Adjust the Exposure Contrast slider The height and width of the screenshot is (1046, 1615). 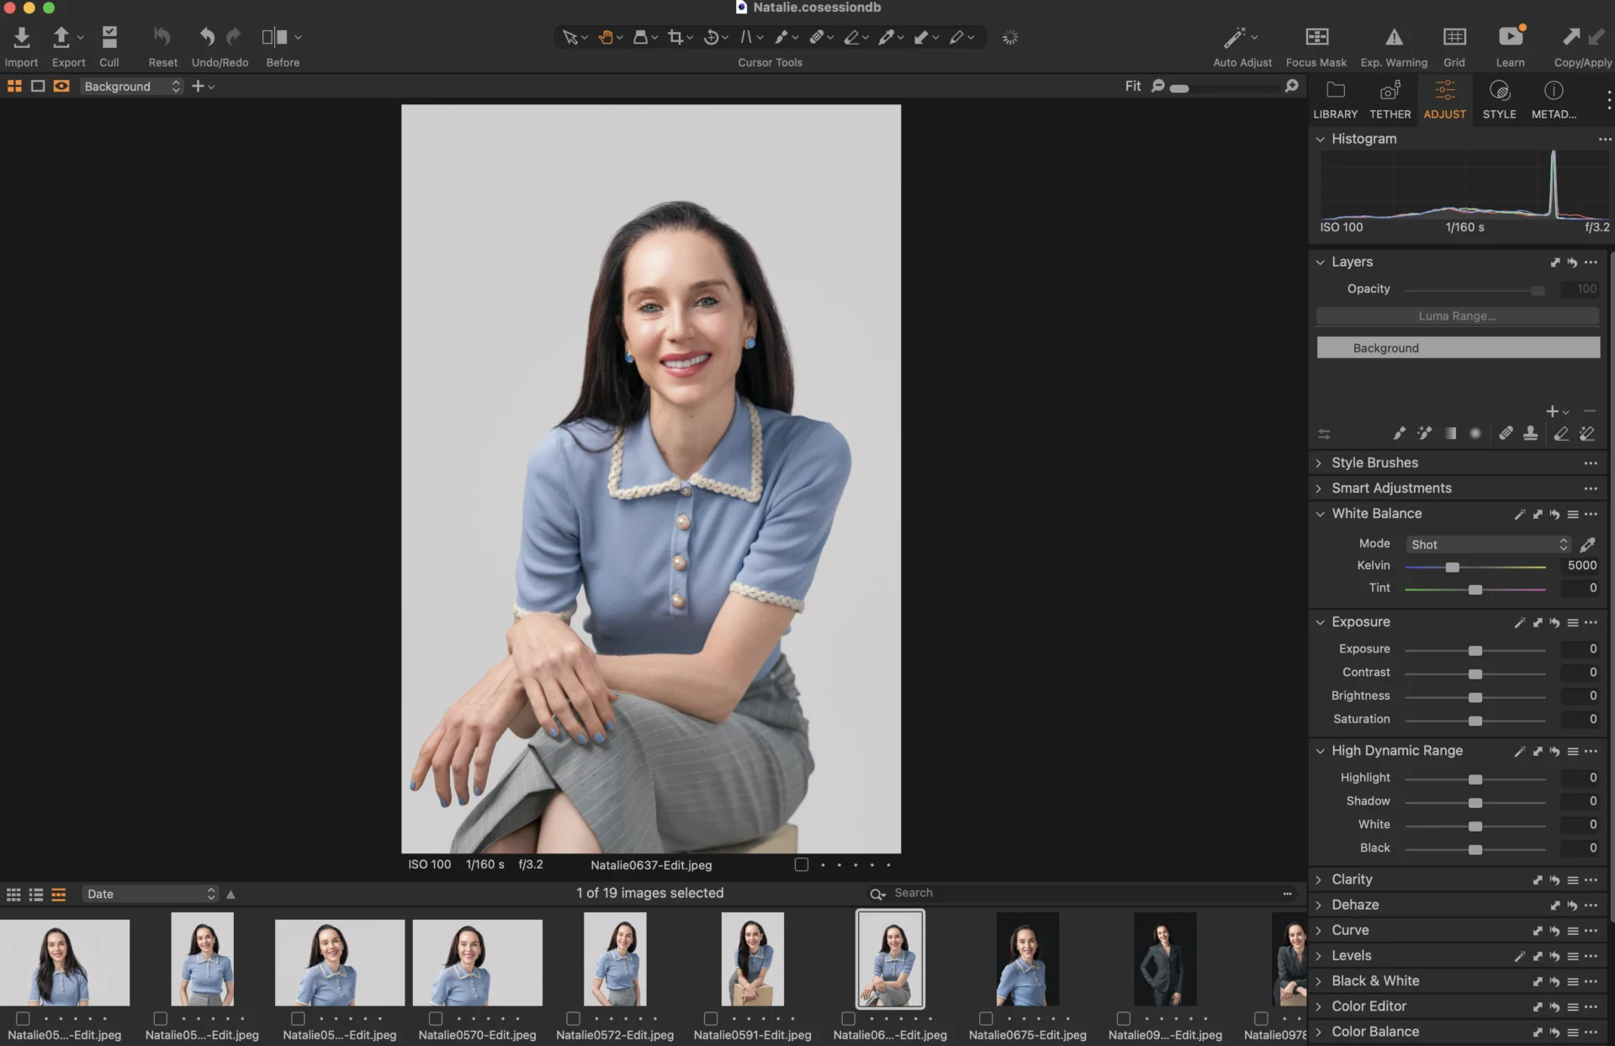[x=1475, y=674]
